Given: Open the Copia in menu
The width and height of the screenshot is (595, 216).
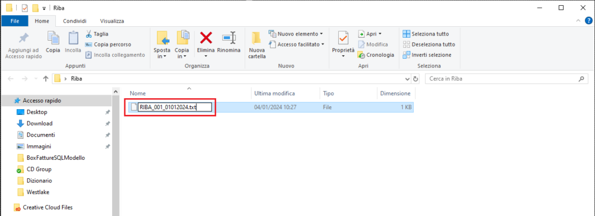Looking at the screenshot, I should [x=182, y=45].
